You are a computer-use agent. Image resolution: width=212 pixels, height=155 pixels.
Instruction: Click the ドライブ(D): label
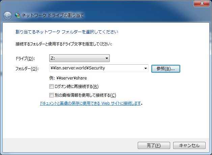[x=25, y=59]
